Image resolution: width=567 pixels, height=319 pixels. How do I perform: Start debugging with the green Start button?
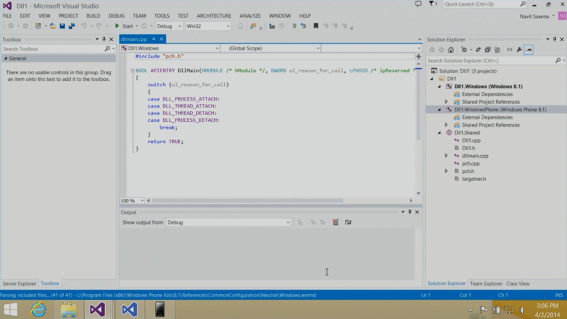click(123, 26)
